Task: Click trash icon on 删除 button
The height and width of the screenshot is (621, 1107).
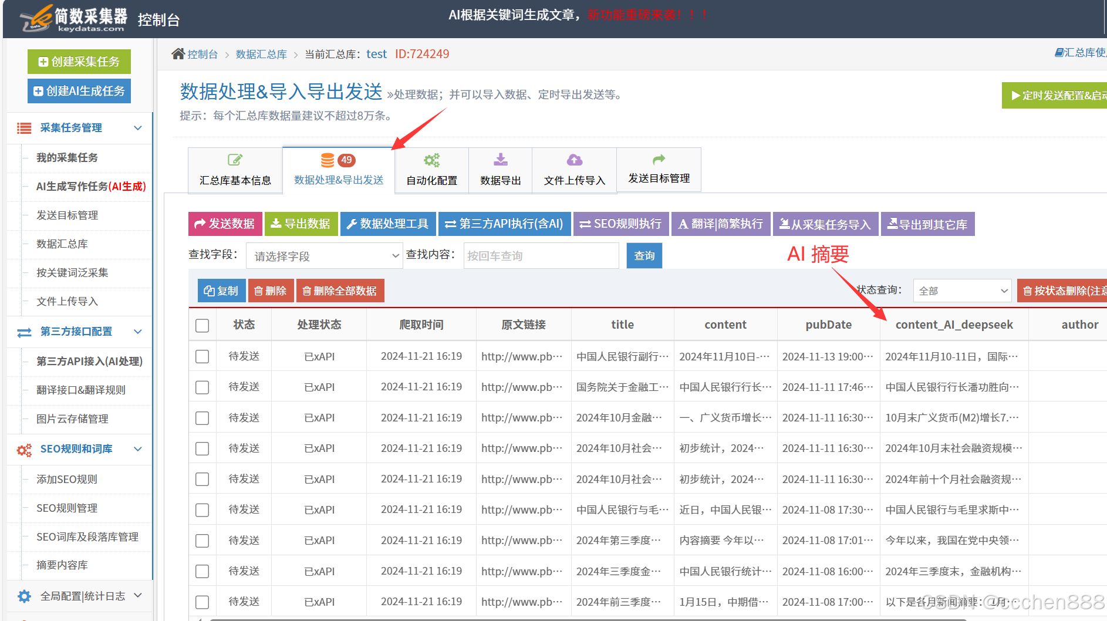Action: pyautogui.click(x=258, y=291)
